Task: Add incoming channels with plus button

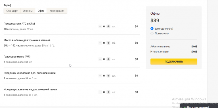Action: [108, 76]
